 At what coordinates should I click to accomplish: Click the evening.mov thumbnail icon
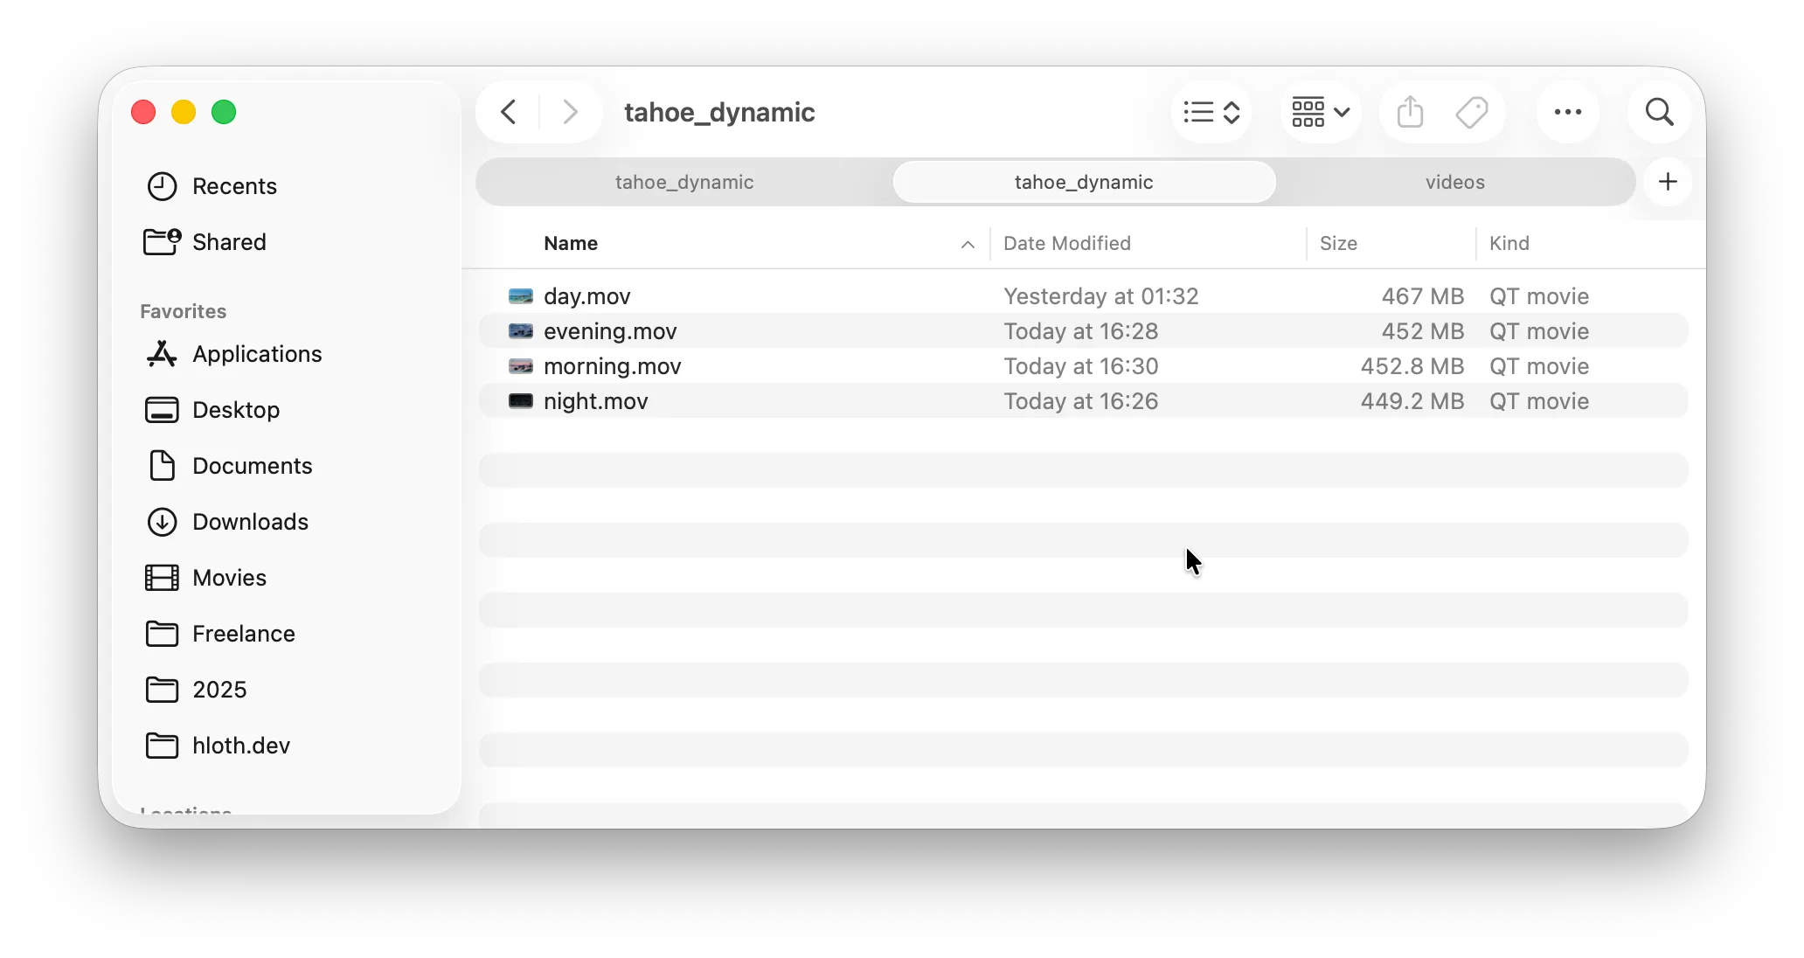[521, 331]
